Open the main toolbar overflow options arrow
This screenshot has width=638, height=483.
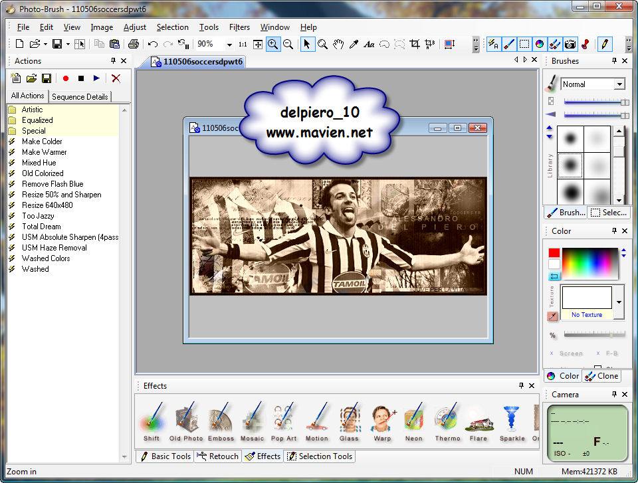(476, 45)
